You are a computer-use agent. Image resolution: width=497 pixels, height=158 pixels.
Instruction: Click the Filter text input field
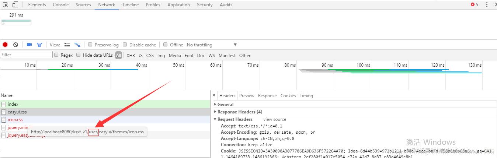27,55
